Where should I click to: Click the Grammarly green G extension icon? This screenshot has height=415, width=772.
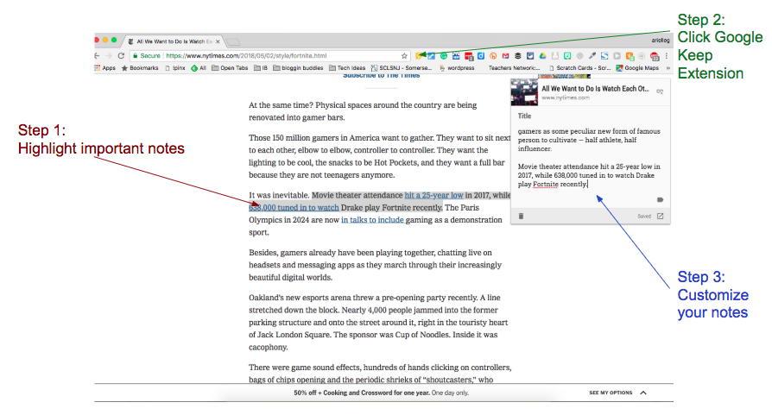[x=444, y=56]
